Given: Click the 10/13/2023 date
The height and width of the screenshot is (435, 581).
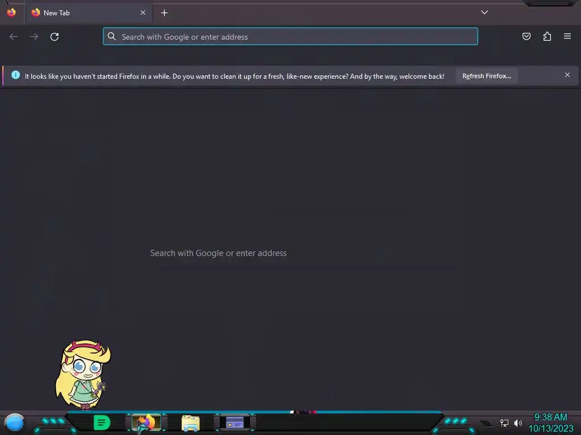Looking at the screenshot, I should click(x=551, y=428).
